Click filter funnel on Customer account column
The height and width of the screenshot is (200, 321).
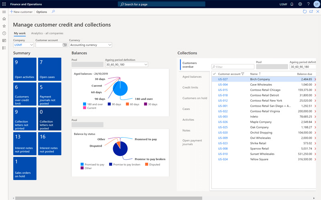243,74
